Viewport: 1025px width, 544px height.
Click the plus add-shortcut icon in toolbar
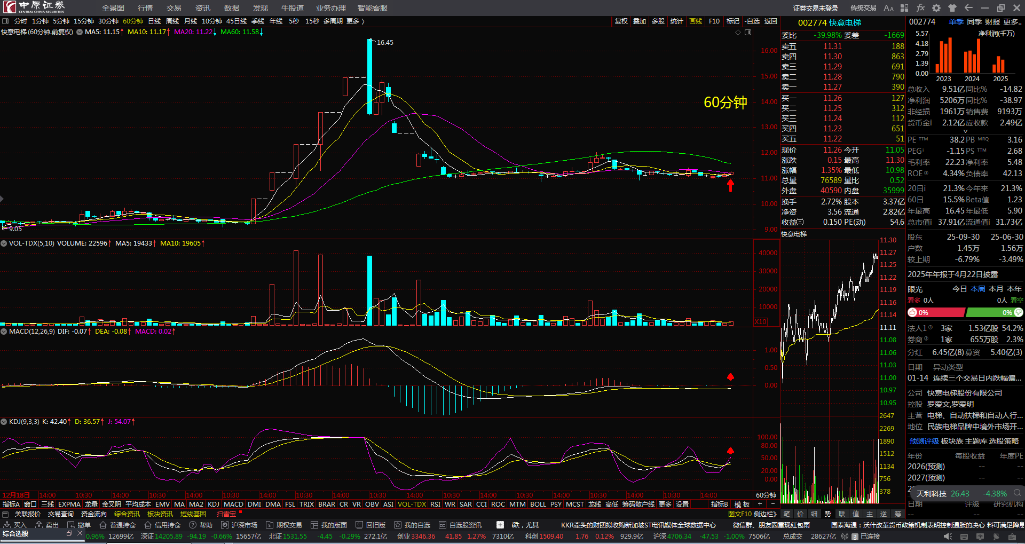click(x=500, y=525)
